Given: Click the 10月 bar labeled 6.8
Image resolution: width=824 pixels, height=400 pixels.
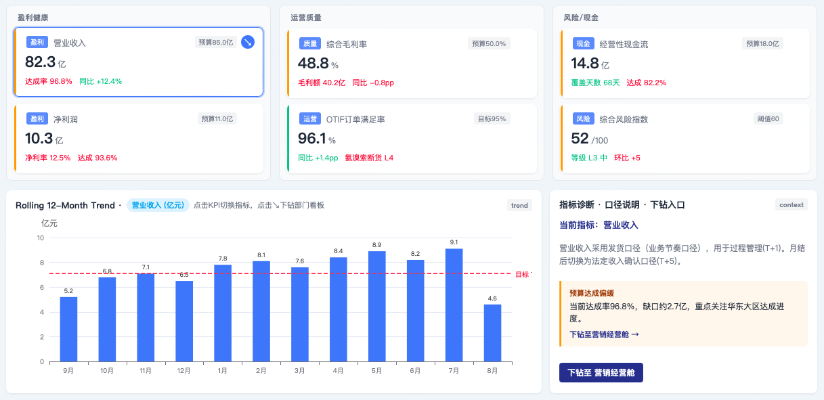Looking at the screenshot, I should click(x=107, y=319).
